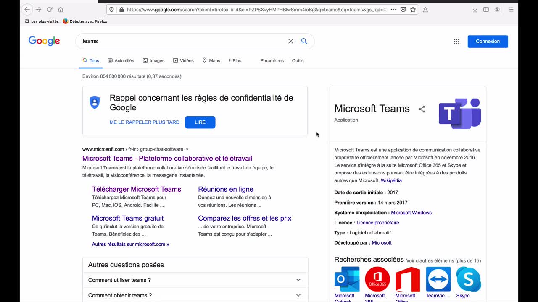Click Voir d'autres éléments (plus de 15)
538x302 pixels.
(x=443, y=260)
